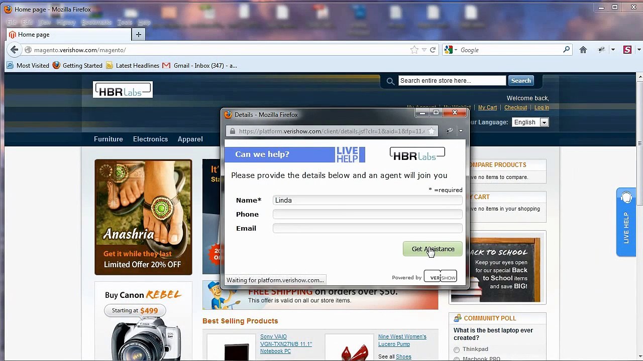The height and width of the screenshot is (361, 643).
Task: Click the Google search magnifier icon
Action: coord(566,50)
